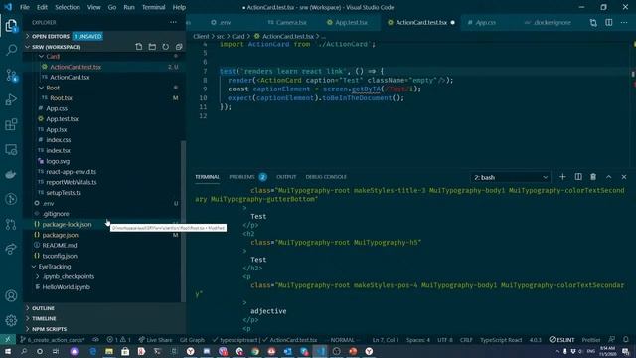This screenshot has width=636, height=358.
Task: Open changes compare icon in editor toolbar
Action: 593,23
